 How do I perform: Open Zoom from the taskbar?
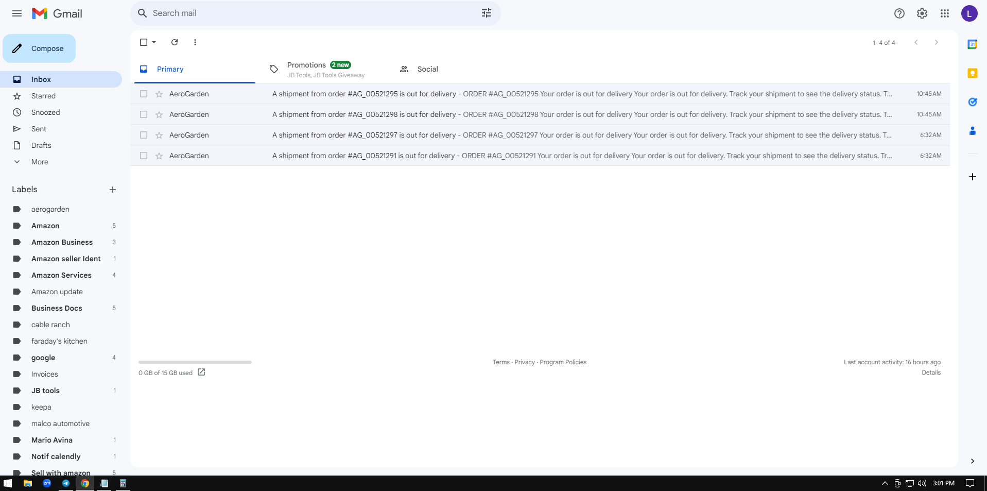point(47,483)
